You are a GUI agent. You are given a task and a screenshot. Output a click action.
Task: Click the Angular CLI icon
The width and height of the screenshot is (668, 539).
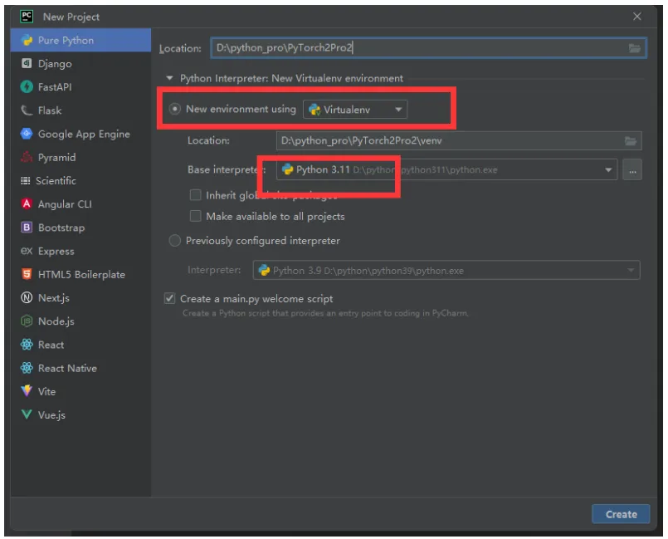pyautogui.click(x=27, y=204)
